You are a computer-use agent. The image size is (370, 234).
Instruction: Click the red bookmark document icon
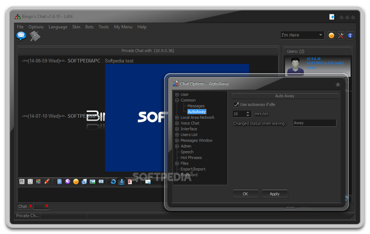point(130,182)
